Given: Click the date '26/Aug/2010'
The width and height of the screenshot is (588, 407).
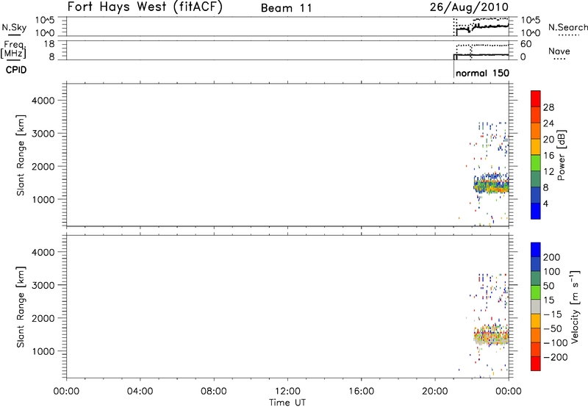Looking at the screenshot, I should click(x=469, y=7).
